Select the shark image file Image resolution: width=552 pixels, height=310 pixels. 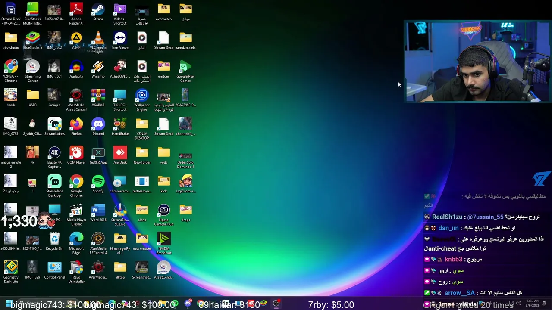point(11,98)
